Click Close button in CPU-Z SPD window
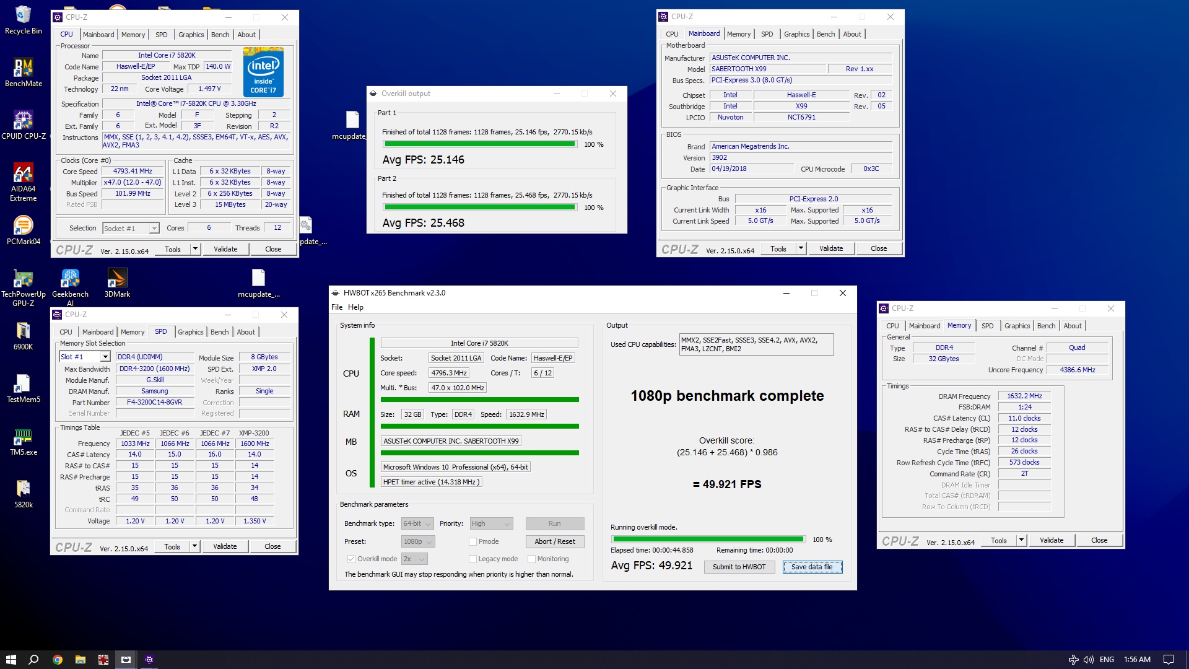Screen dimensions: 1189x669 tap(272, 546)
